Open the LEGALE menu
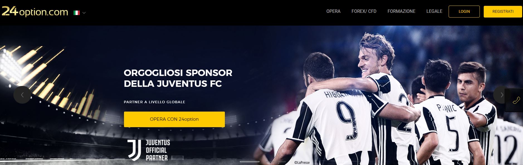The height and width of the screenshot is (165, 523). click(434, 11)
